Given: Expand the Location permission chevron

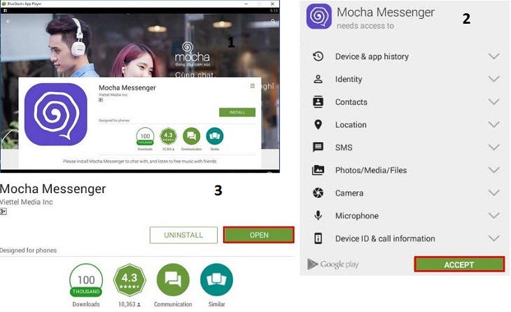Looking at the screenshot, I should (x=494, y=125).
